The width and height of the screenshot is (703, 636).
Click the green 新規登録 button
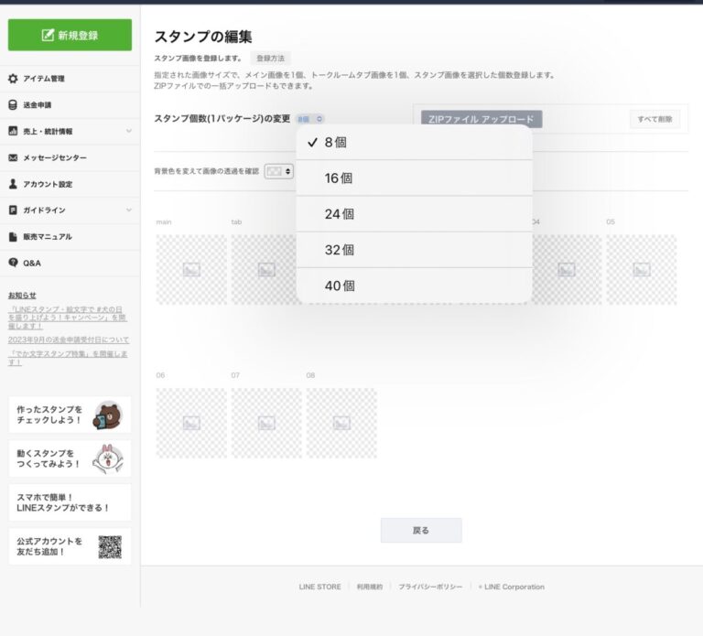(70, 36)
